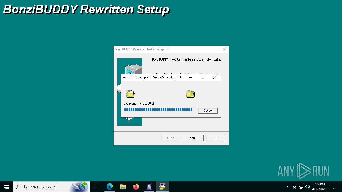Click the disabled Exit button
The width and height of the screenshot is (342, 192).
coord(216,138)
